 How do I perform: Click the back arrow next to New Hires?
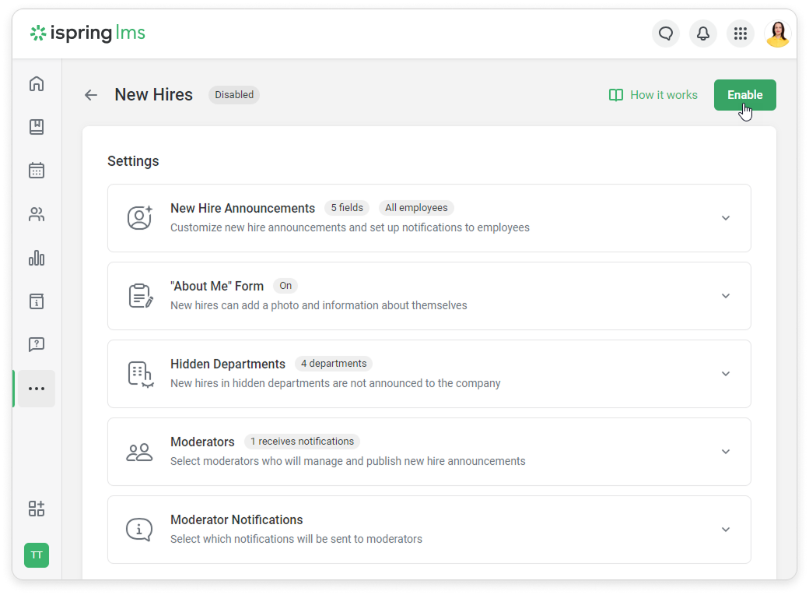[x=91, y=95]
